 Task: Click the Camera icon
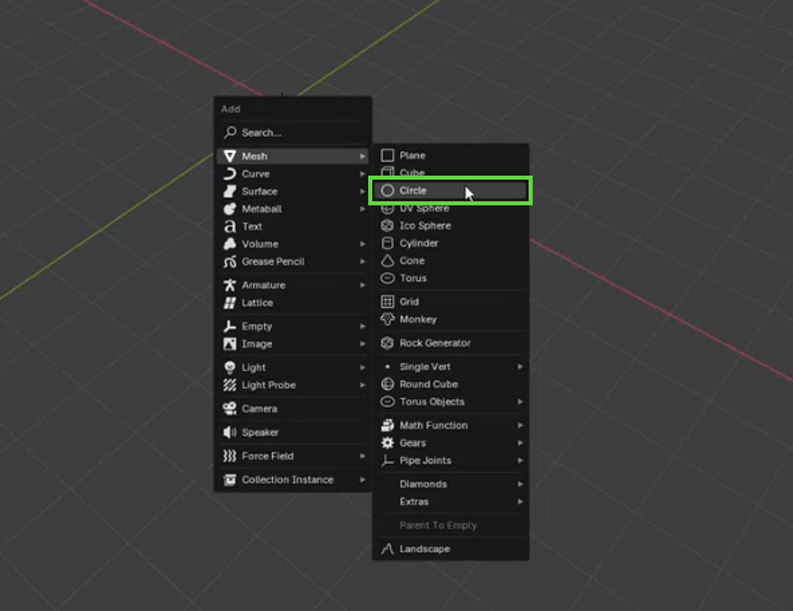point(230,409)
